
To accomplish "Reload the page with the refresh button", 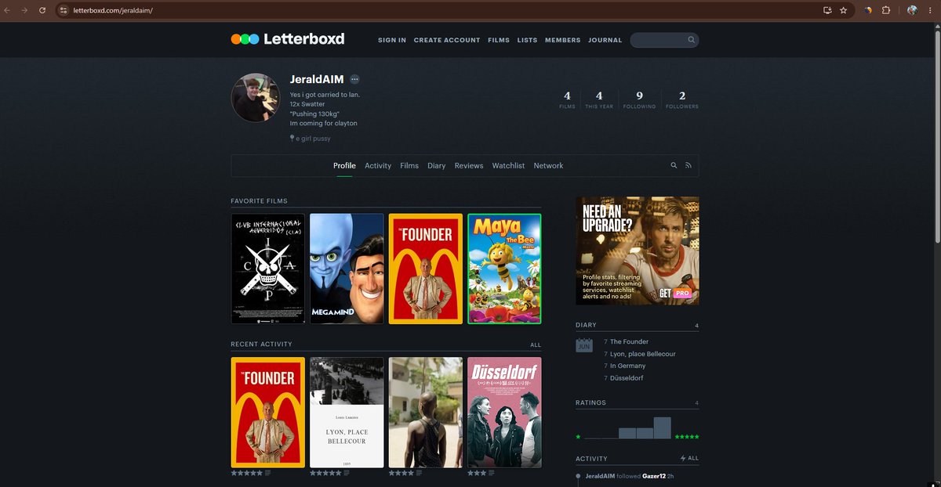I will (x=42, y=10).
